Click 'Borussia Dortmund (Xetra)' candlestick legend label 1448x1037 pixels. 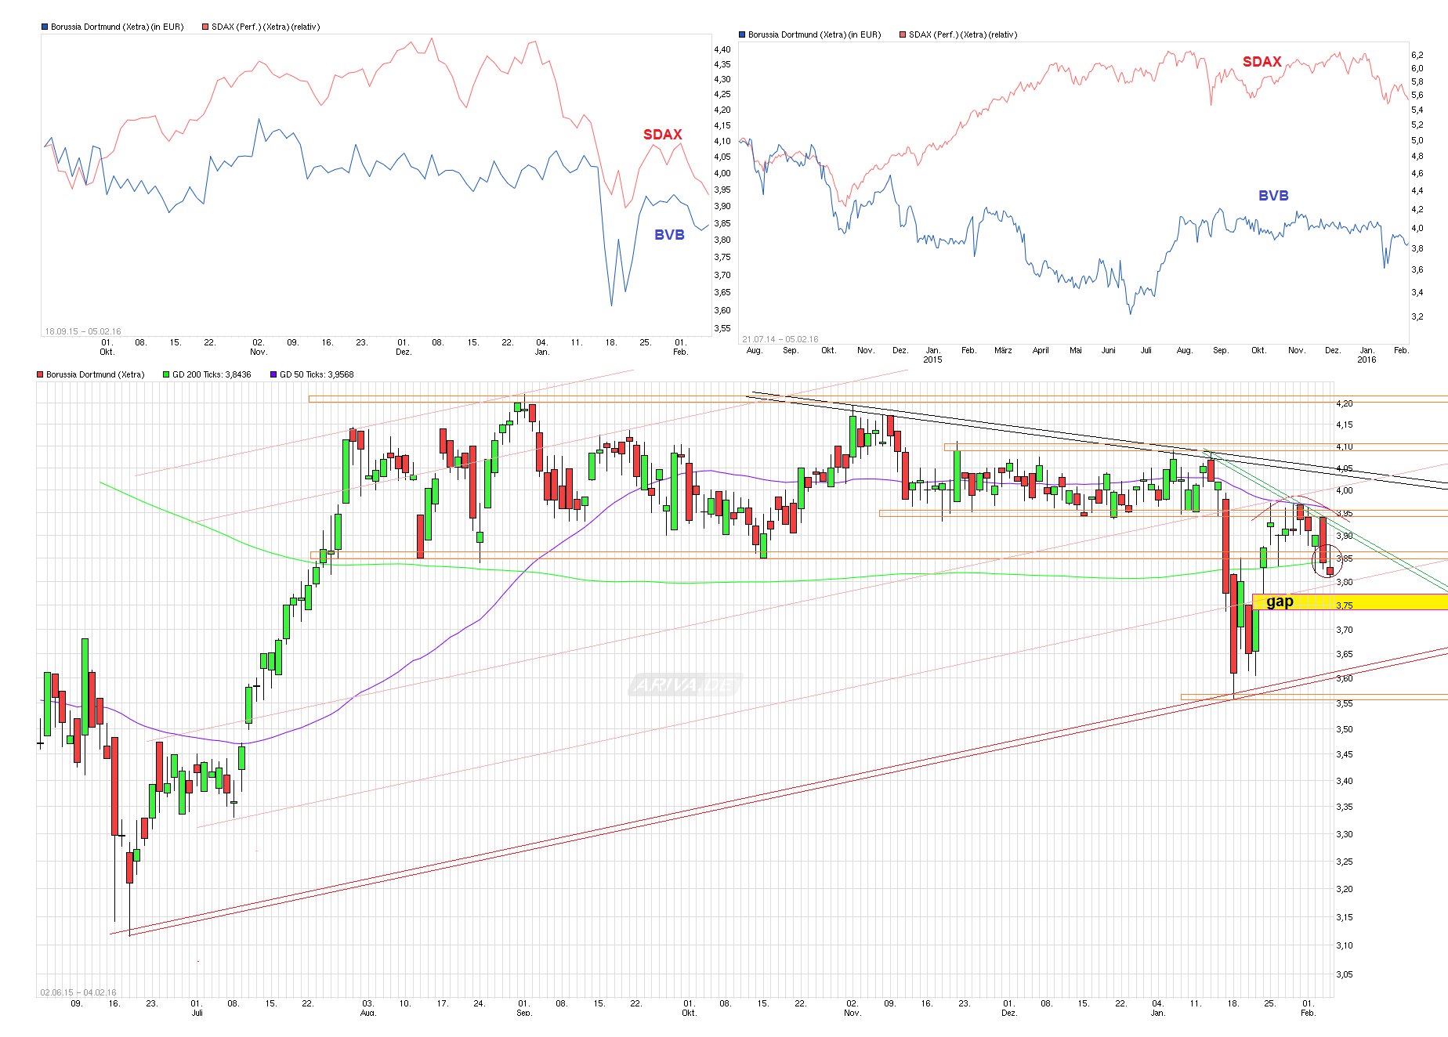(96, 374)
